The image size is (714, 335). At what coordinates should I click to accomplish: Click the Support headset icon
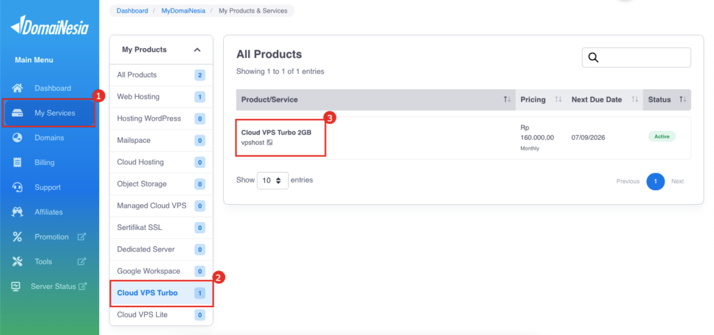coord(17,187)
